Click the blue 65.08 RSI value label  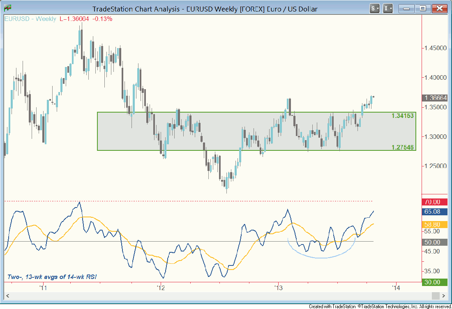[x=434, y=212]
